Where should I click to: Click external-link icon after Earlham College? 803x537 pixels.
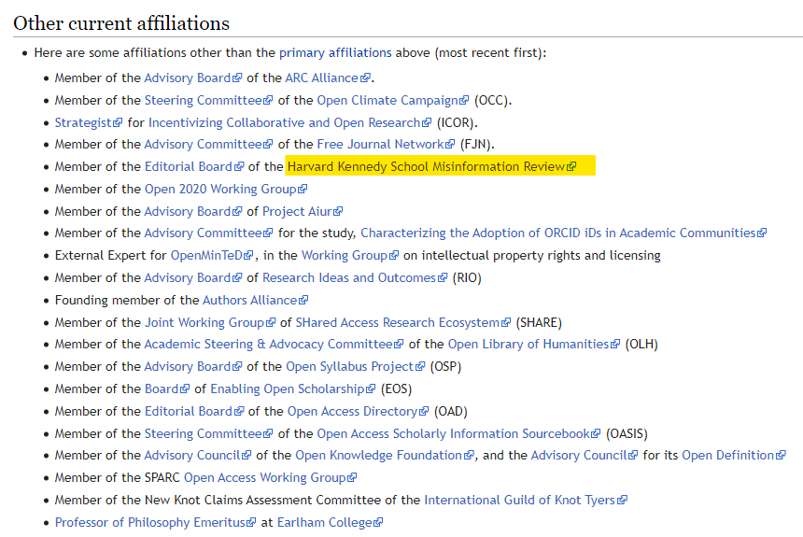click(x=378, y=523)
